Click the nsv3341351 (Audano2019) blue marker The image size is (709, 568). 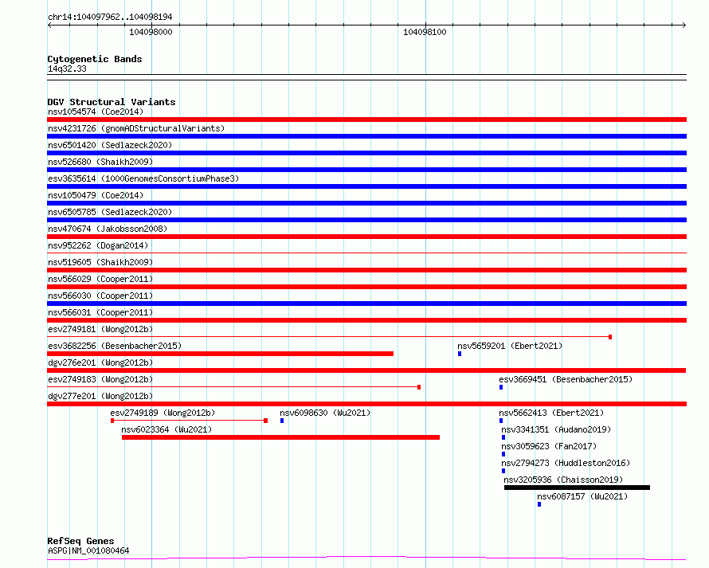tap(503, 437)
